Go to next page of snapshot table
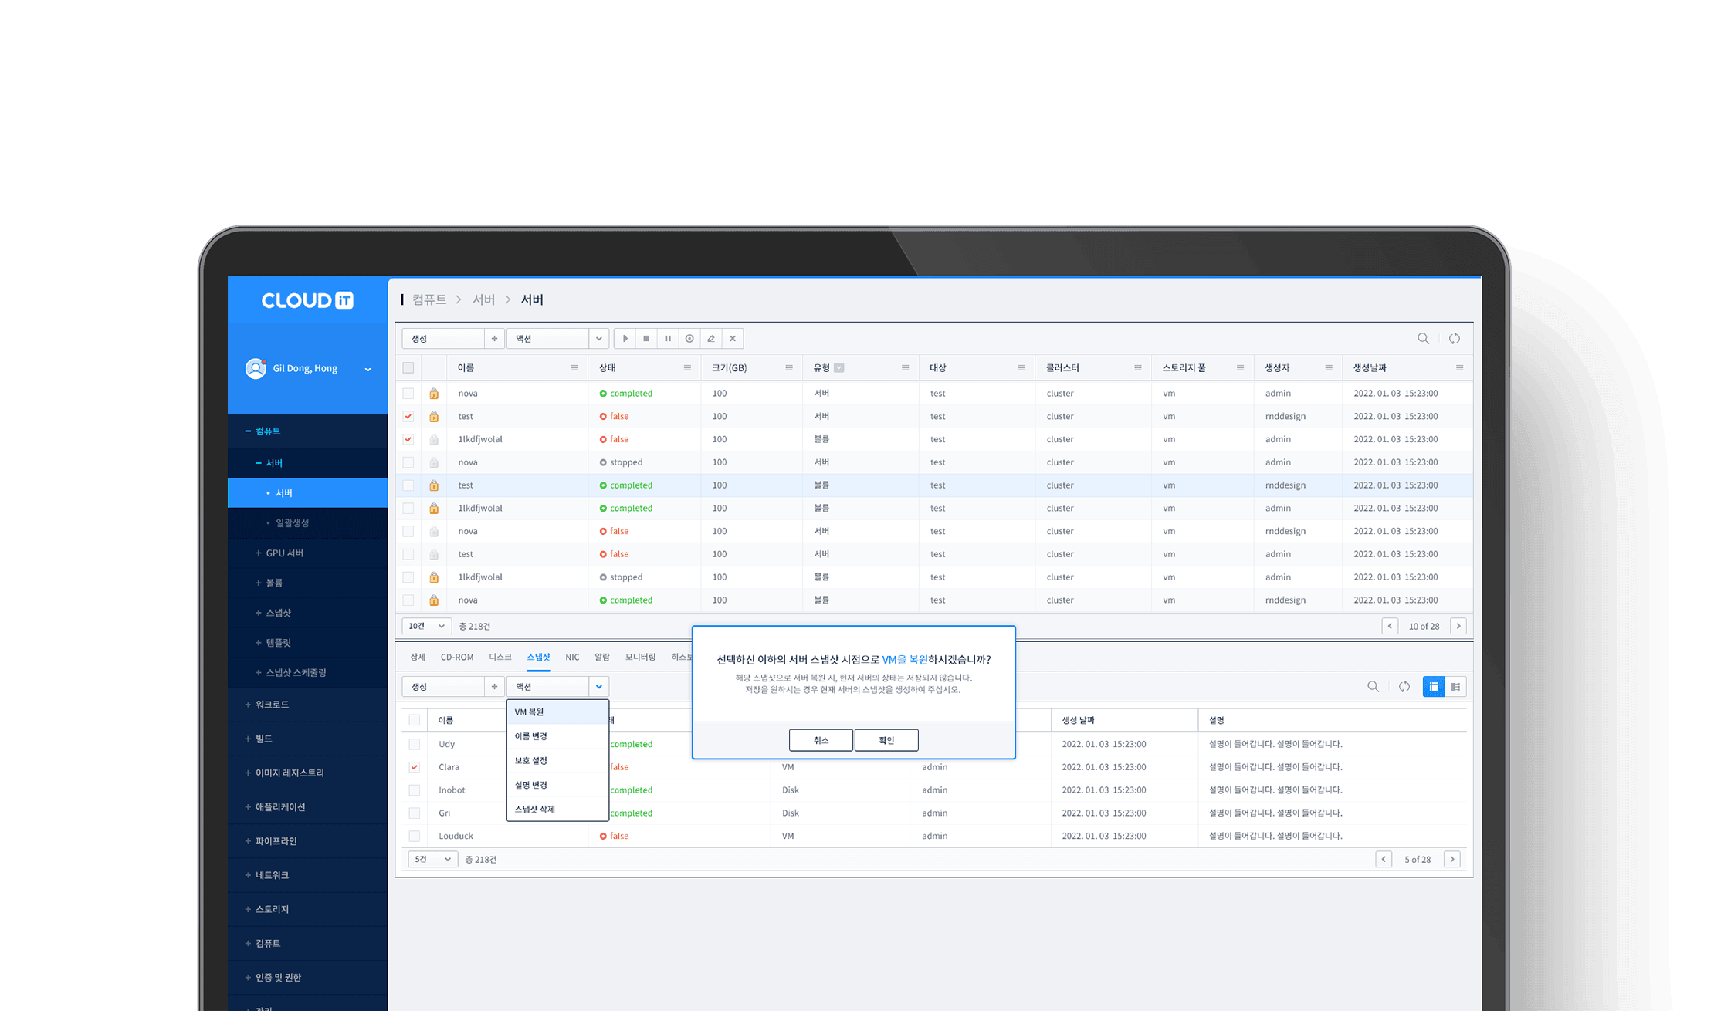The width and height of the screenshot is (1714, 1011). tap(1452, 859)
